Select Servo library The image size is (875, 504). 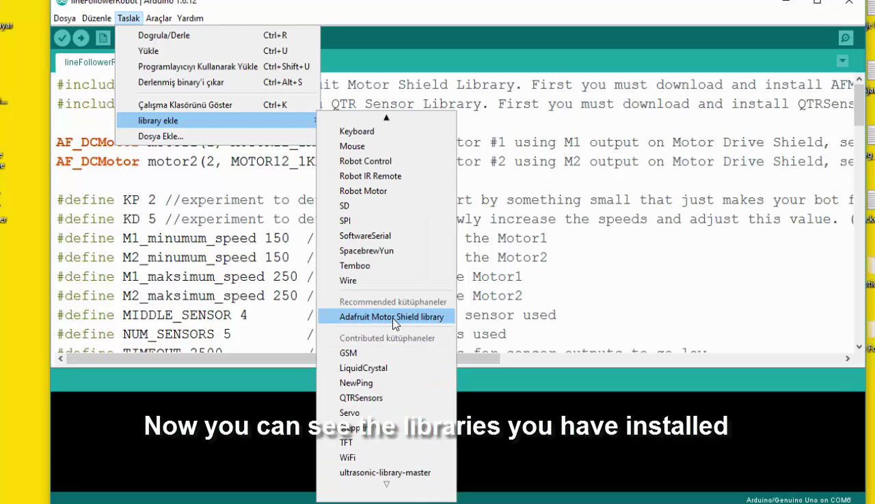(386, 413)
